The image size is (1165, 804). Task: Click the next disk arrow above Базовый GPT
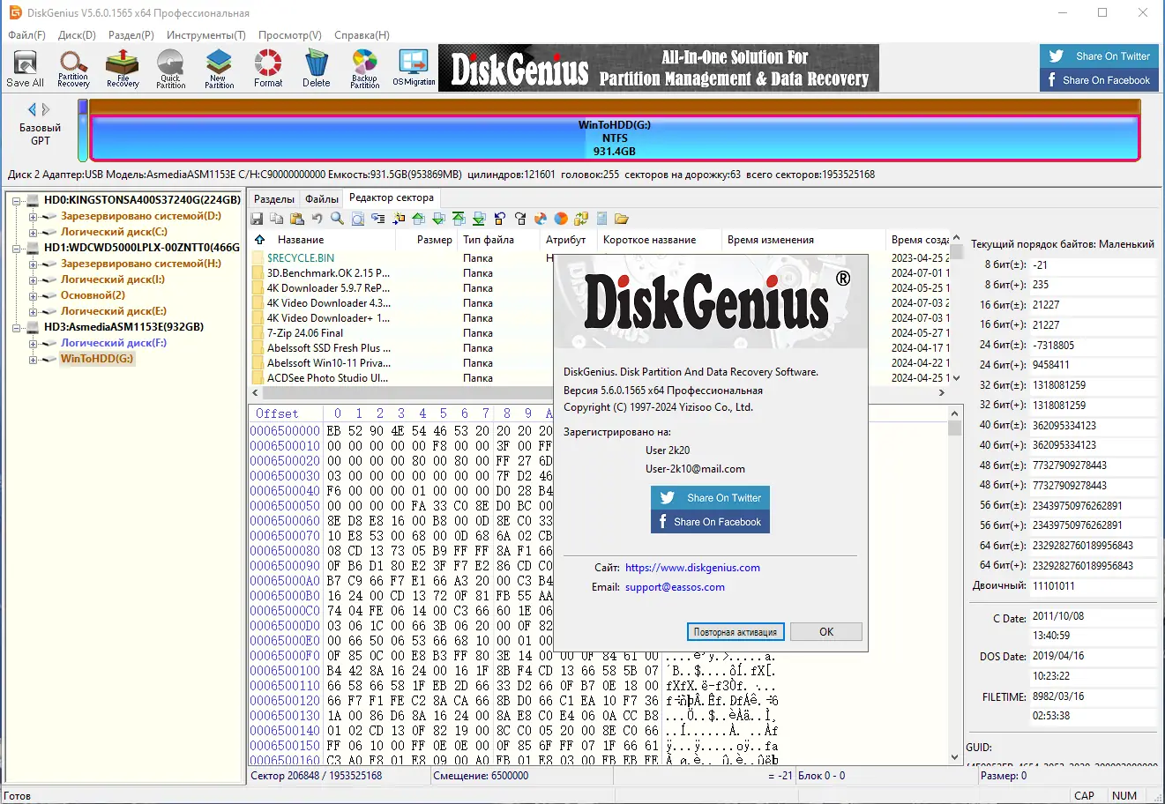tap(46, 109)
